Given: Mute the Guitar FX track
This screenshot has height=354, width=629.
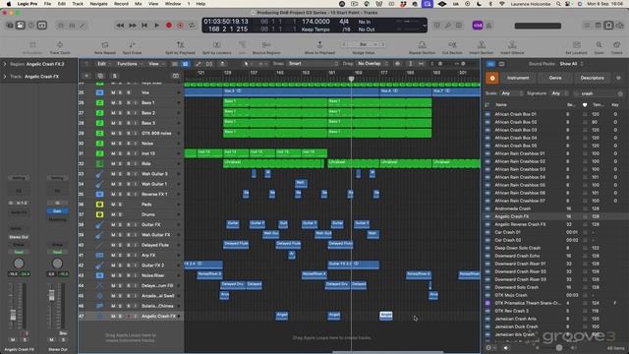Looking at the screenshot, I should [113, 225].
